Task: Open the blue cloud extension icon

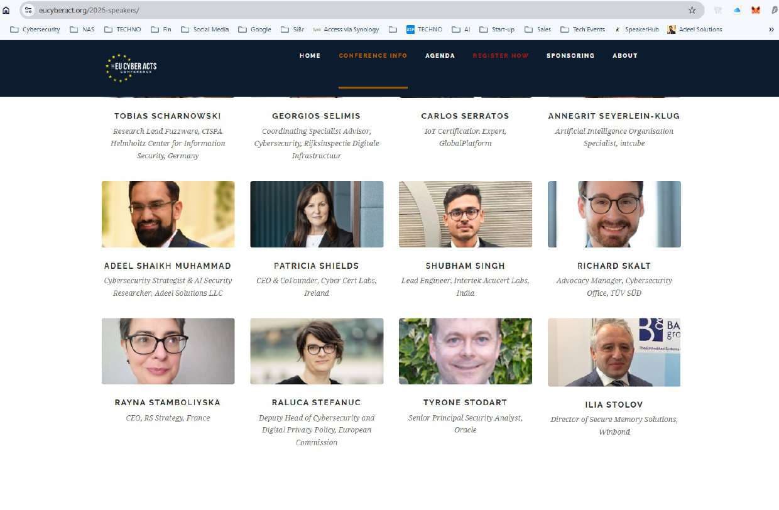Action: [738, 10]
